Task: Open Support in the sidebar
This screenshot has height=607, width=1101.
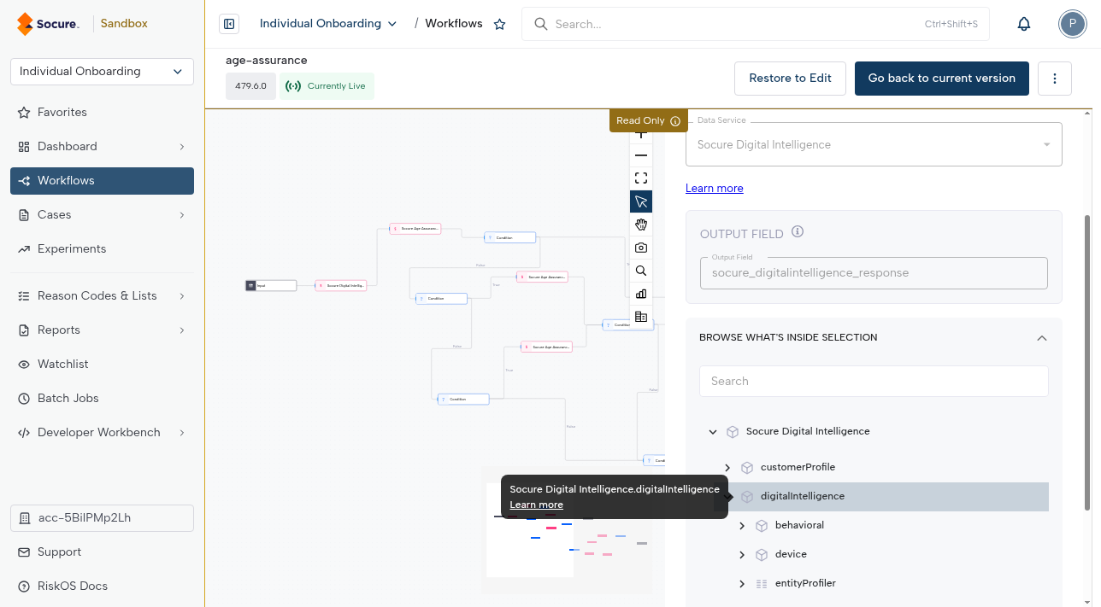Action: tap(102, 552)
